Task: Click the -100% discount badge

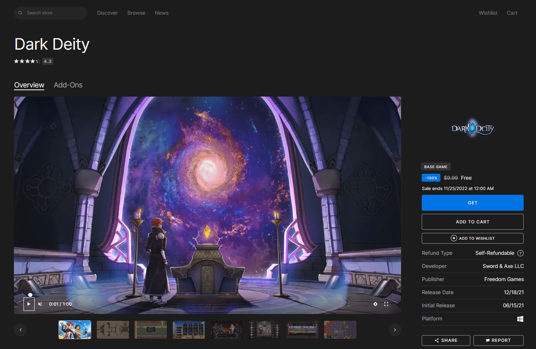Action: [431, 178]
